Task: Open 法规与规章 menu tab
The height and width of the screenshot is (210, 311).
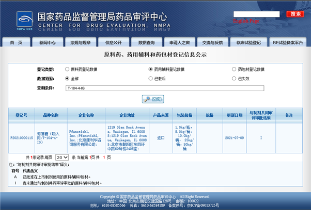Action: coord(80,43)
